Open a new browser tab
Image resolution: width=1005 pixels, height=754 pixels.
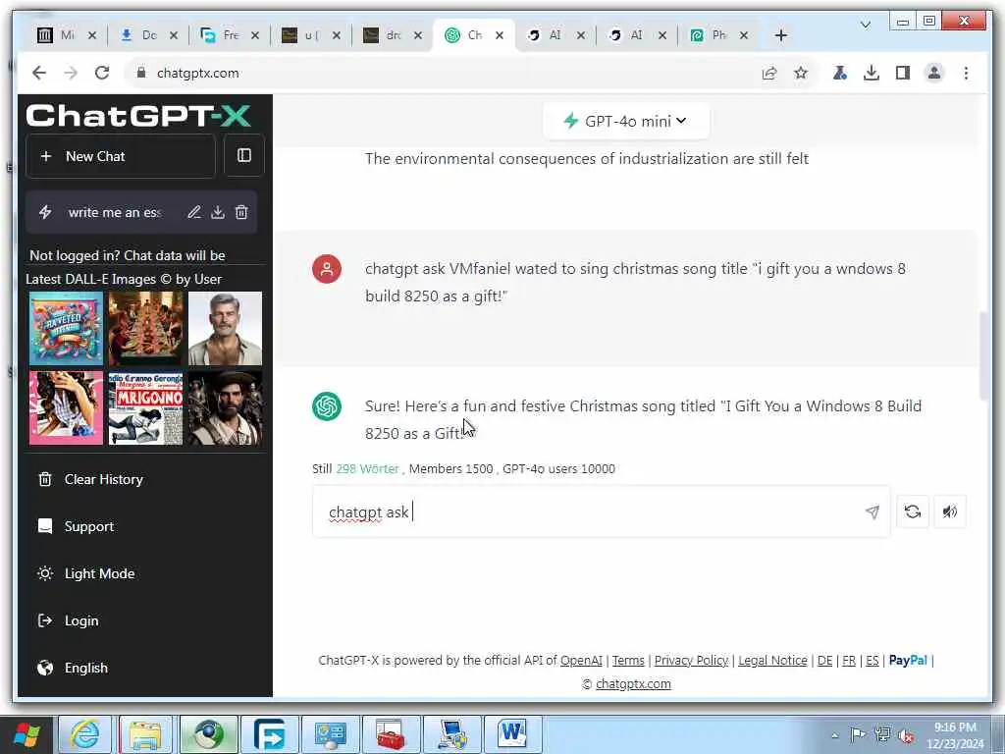(x=780, y=35)
